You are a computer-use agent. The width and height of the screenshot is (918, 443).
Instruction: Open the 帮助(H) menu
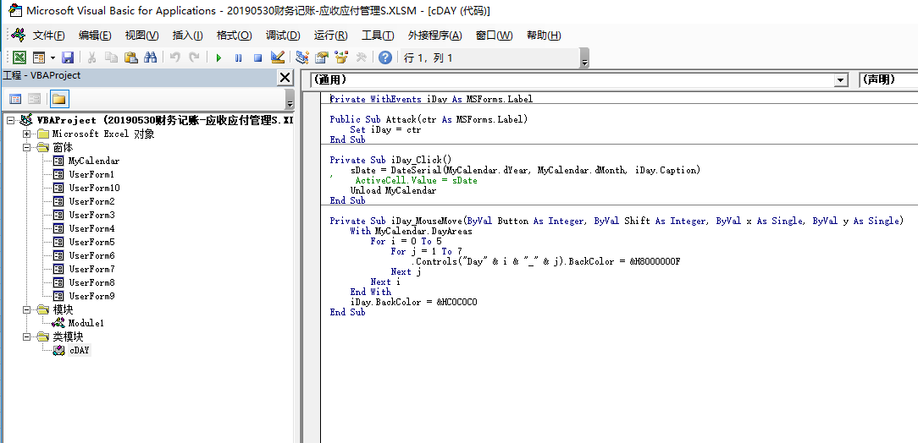point(544,36)
